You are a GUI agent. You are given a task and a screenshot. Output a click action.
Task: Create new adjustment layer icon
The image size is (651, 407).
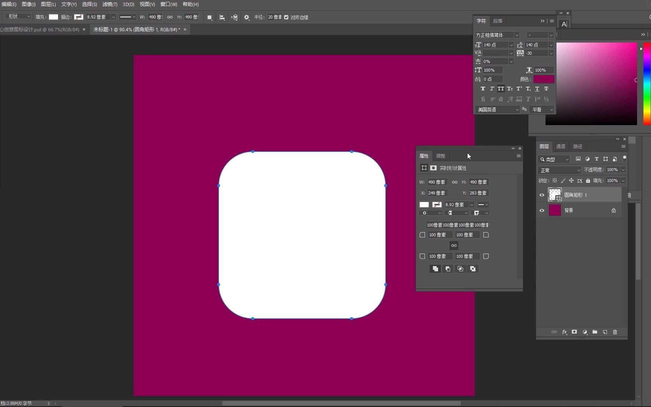[x=585, y=332]
